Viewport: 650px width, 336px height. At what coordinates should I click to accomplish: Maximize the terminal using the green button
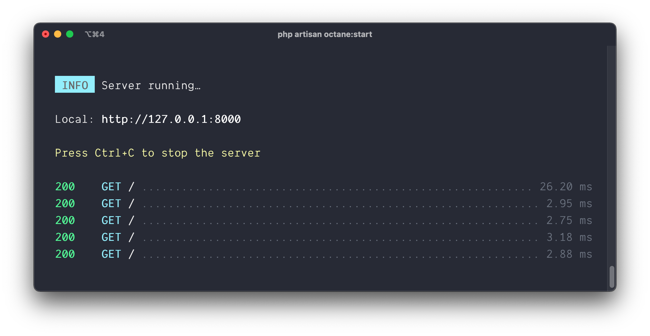tap(70, 34)
